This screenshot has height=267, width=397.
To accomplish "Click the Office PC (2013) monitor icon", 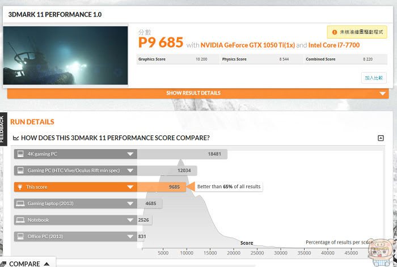I will (20, 236).
